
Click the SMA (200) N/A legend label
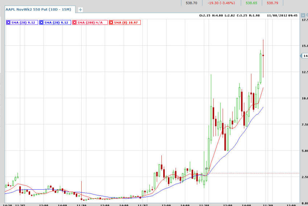(x=91, y=22)
